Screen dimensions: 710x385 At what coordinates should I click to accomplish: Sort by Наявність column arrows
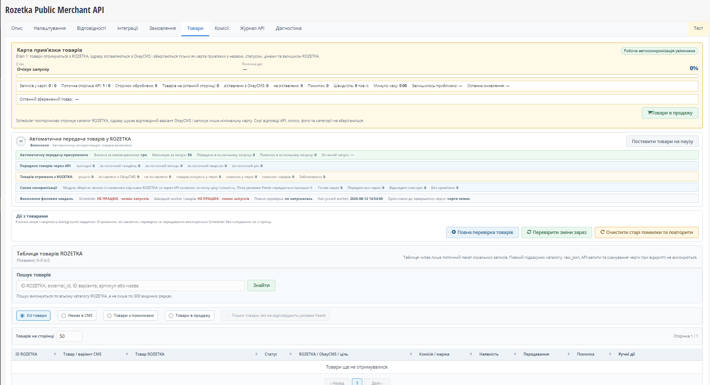coord(515,354)
